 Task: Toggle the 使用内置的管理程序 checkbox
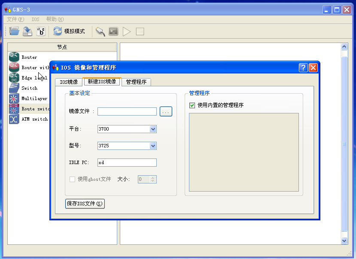pos(192,104)
